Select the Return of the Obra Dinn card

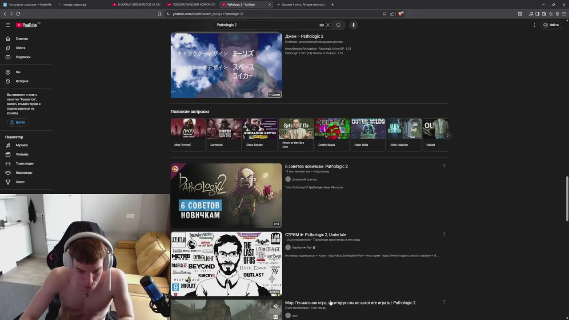pyautogui.click(x=297, y=135)
